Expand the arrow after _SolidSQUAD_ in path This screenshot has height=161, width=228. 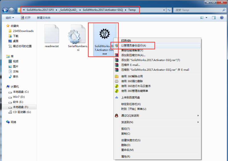(x=80, y=10)
